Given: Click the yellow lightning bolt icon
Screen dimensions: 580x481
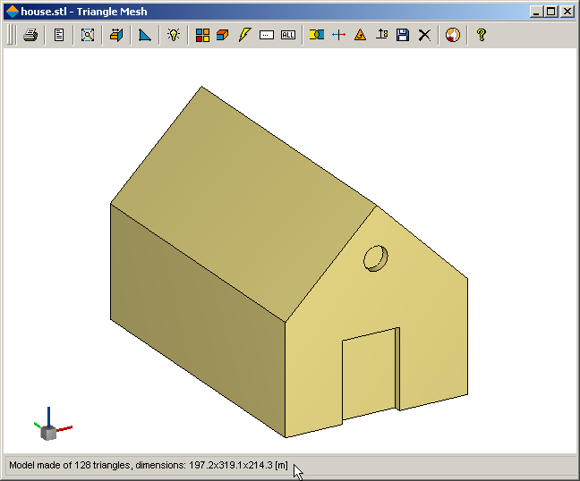Looking at the screenshot, I should 244,35.
